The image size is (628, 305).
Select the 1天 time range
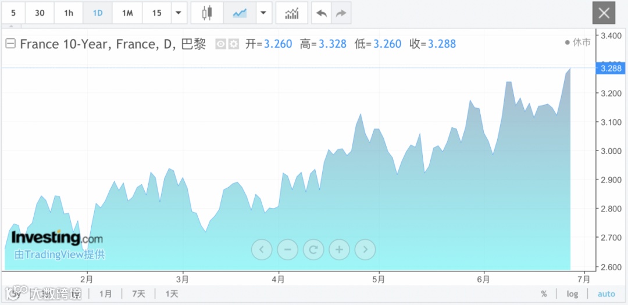(172, 294)
